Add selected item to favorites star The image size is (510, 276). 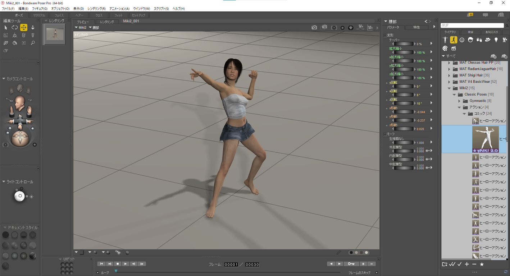pyautogui.click(x=482, y=264)
